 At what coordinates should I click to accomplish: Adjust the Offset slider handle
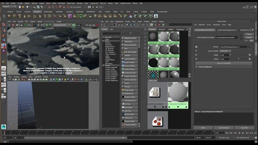coord(238,59)
